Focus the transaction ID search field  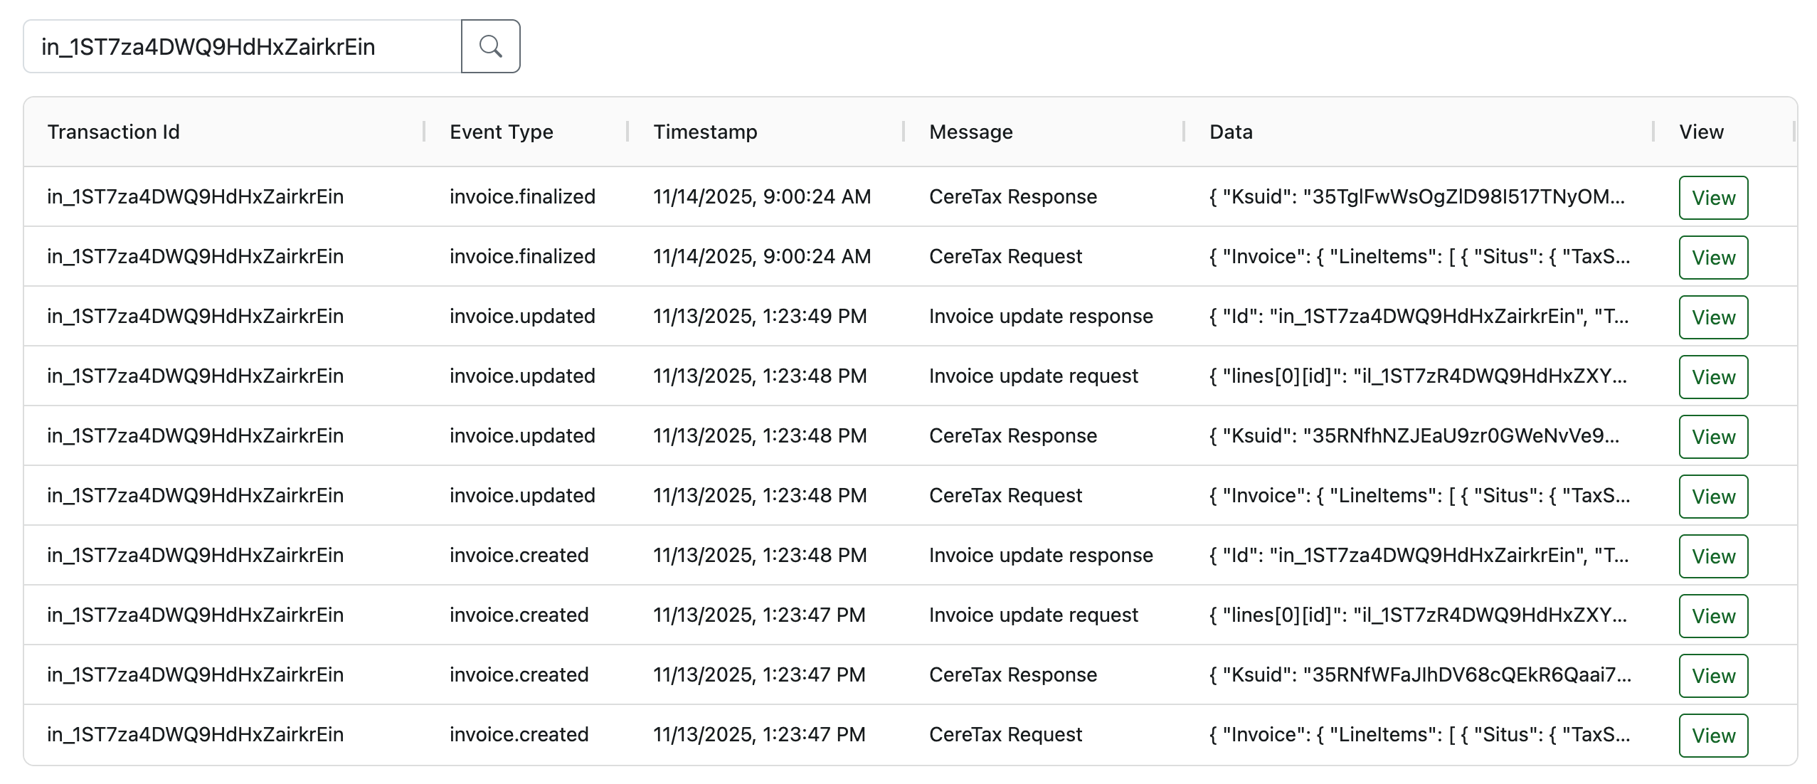243,46
